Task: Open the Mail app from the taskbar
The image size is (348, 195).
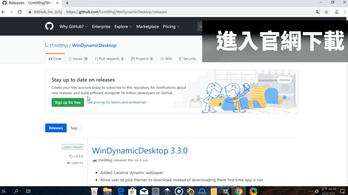Action: 144,191
